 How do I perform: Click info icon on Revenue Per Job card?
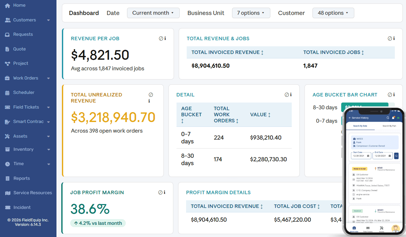click(165, 38)
